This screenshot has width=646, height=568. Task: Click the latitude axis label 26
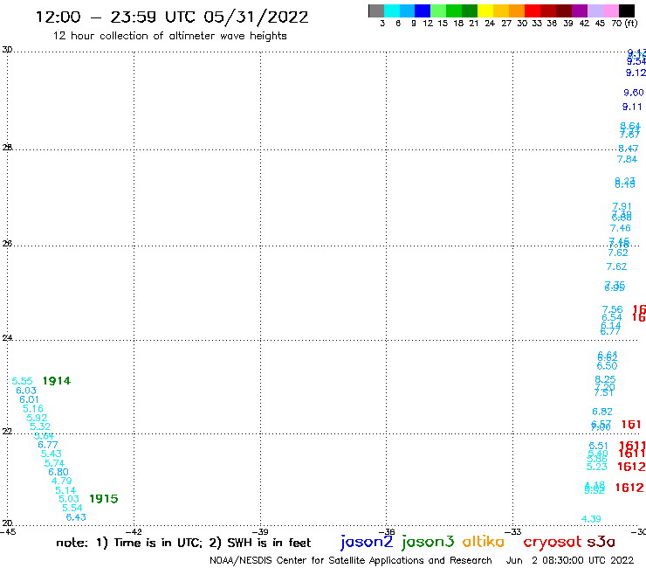(7, 244)
